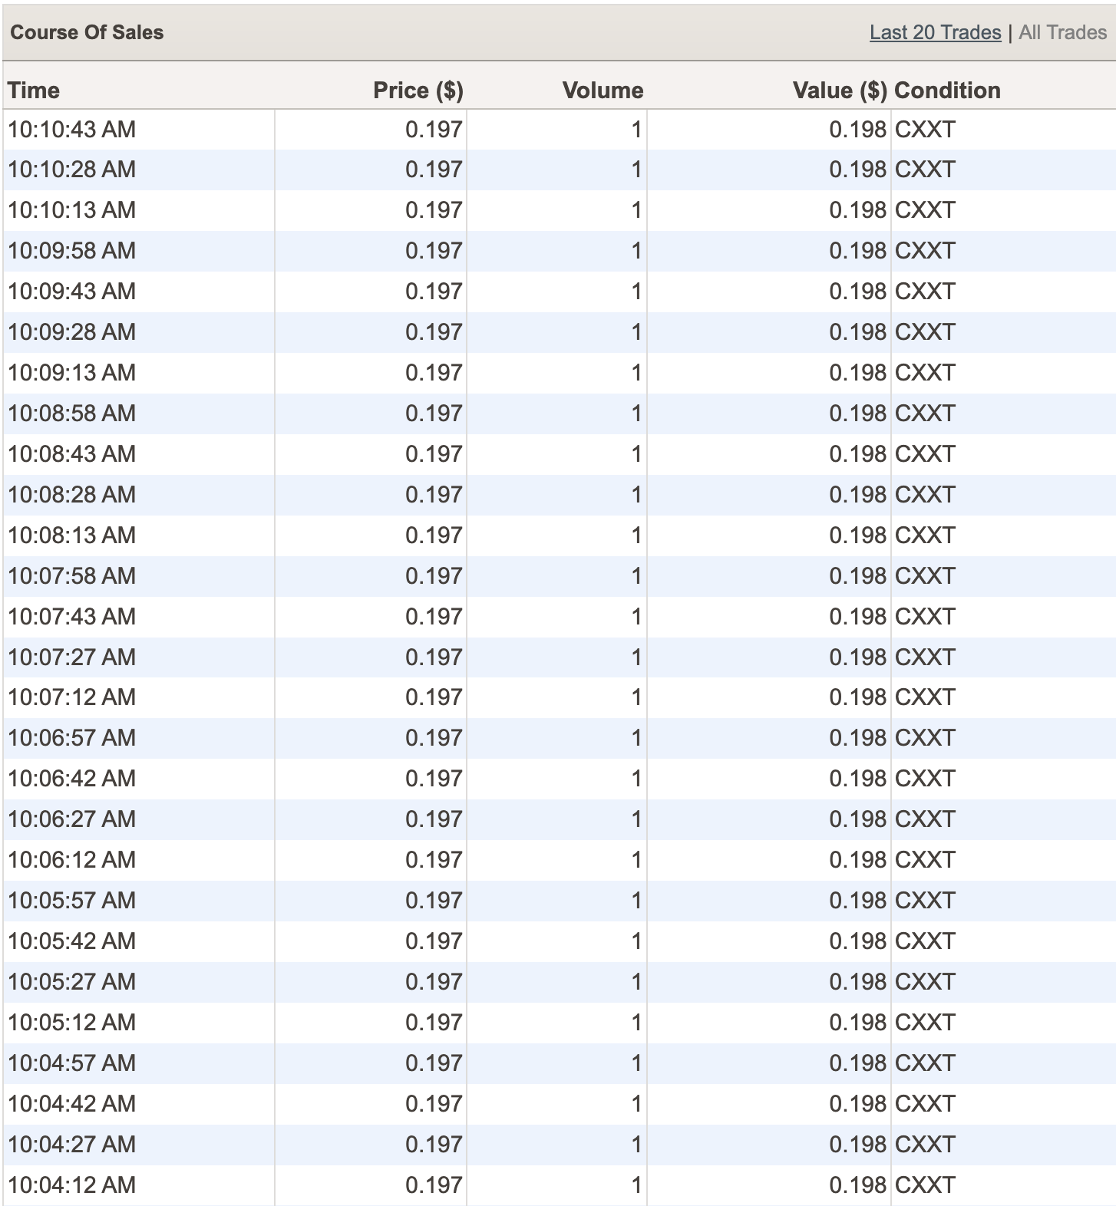This screenshot has width=1116, height=1206.
Task: Select the 10:04:12 AM trade time cell
Action: (x=72, y=1185)
